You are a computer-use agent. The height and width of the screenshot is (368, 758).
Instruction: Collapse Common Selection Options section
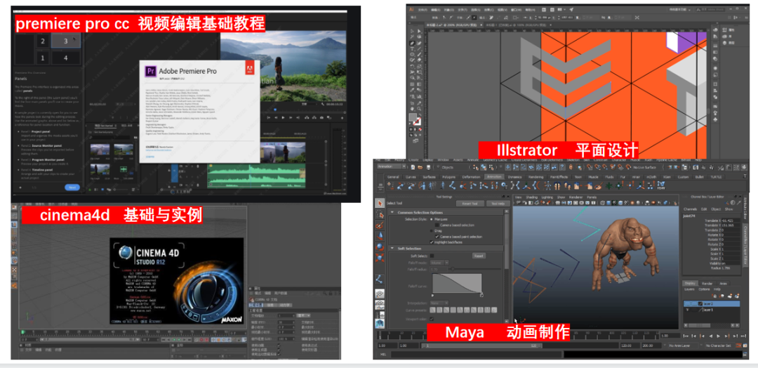(392, 212)
